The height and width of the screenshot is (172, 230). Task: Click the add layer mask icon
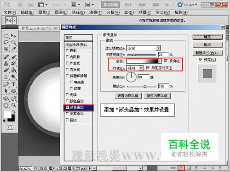coord(189,168)
